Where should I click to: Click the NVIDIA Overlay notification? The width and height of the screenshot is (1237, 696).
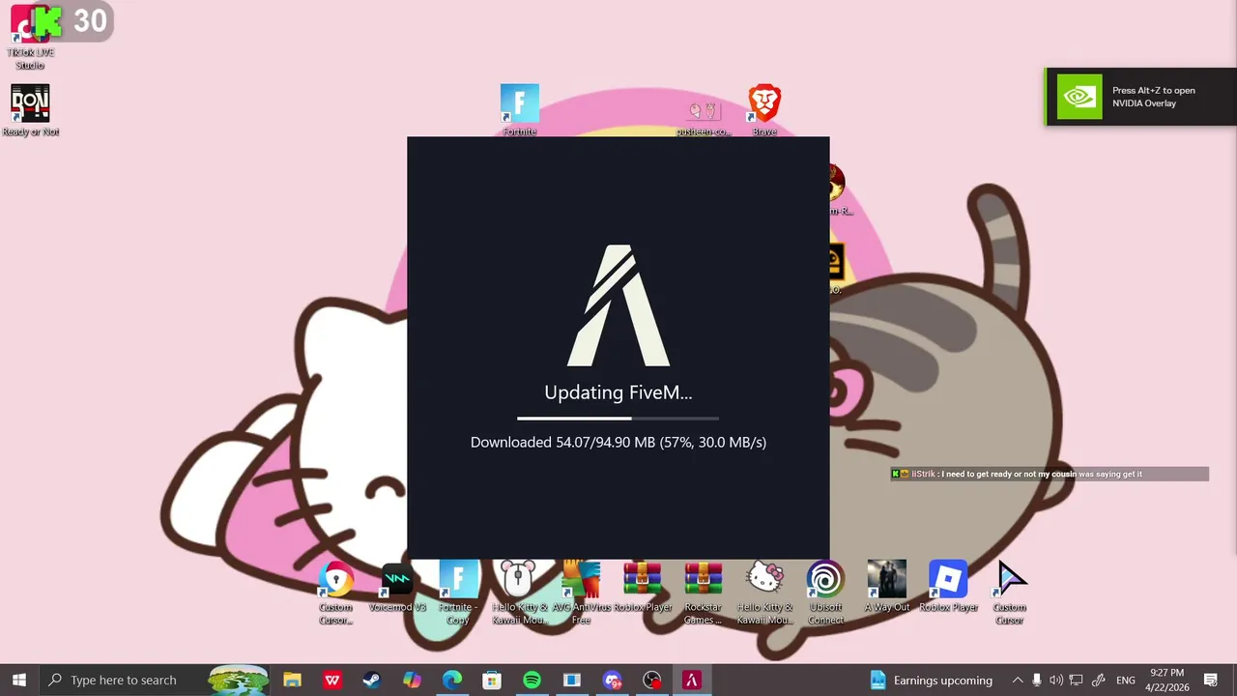tap(1140, 97)
